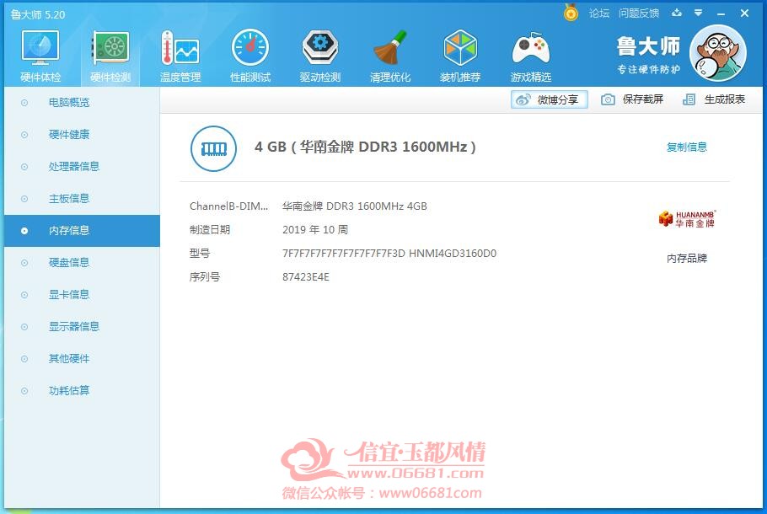
Task: Select 硬件健康 in sidebar
Action: tap(82, 135)
